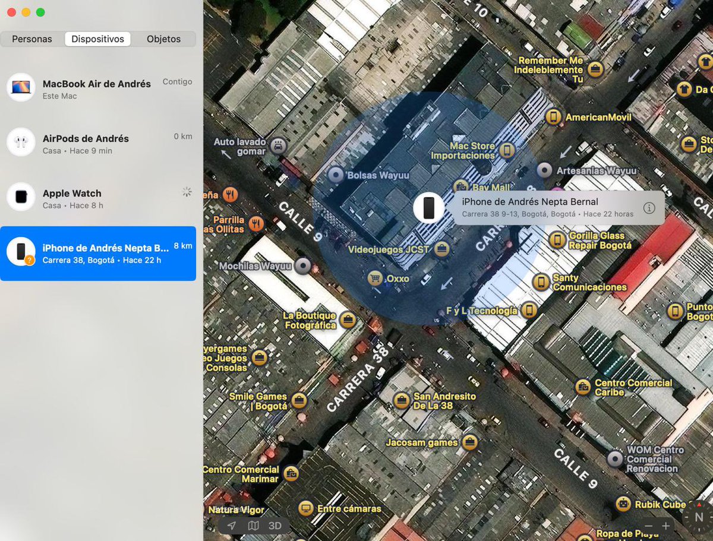Open info button in iPhone callout

649,208
